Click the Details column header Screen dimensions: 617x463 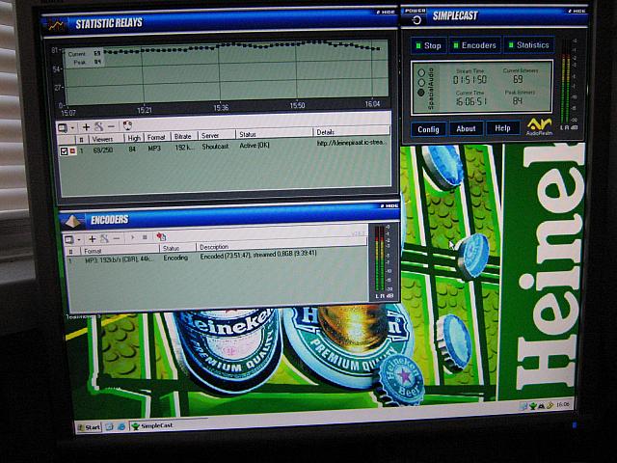coord(351,132)
